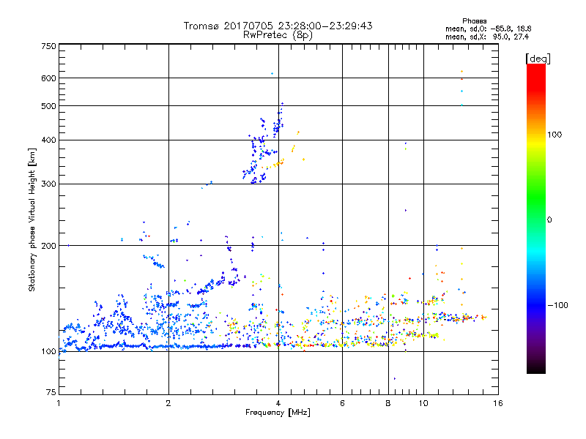
Task: Click the '2' x-axis tick label
Action: pyautogui.click(x=168, y=403)
